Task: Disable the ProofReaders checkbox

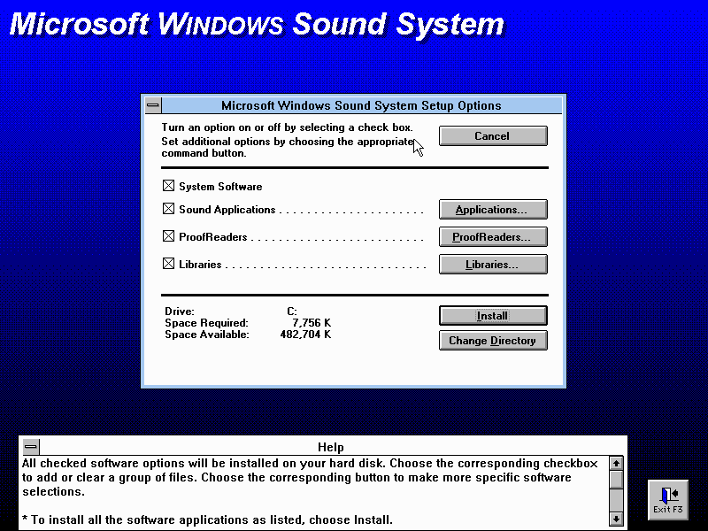Action: (x=168, y=237)
